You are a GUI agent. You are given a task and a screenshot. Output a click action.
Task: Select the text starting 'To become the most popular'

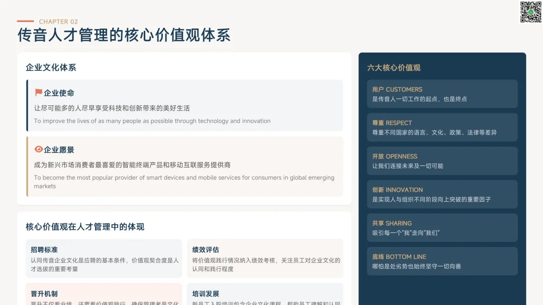(x=184, y=182)
